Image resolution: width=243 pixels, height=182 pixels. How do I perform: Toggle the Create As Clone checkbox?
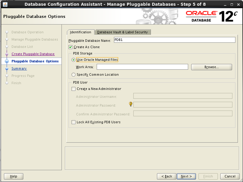click(70, 47)
